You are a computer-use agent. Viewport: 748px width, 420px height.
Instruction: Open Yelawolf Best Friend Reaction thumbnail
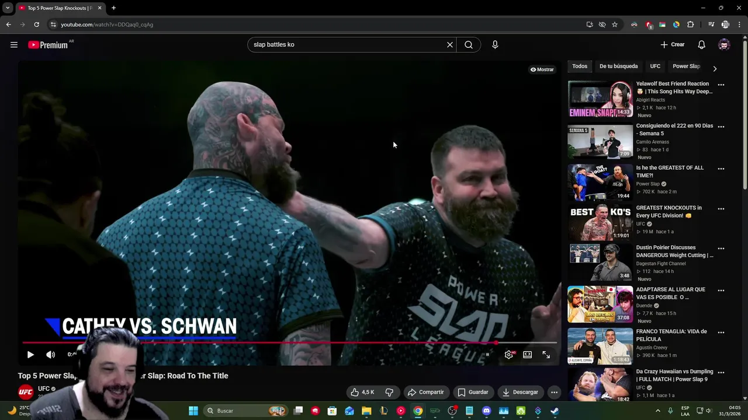(x=600, y=99)
